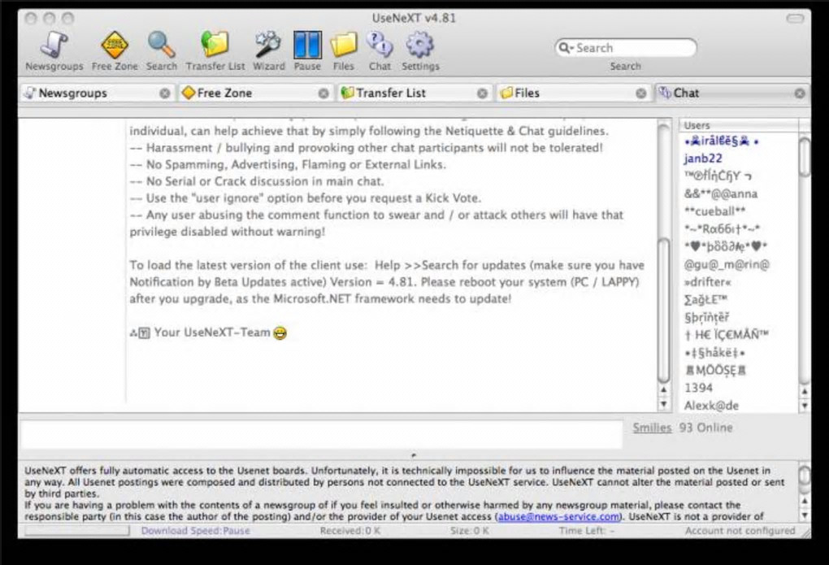The width and height of the screenshot is (829, 565).
Task: Select user &&**@@anna in Users list
Action: [x=721, y=193]
